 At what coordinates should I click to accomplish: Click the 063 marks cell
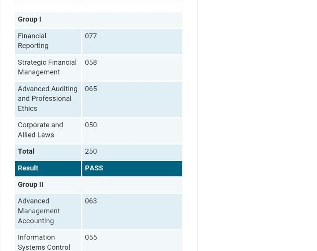coord(132,211)
